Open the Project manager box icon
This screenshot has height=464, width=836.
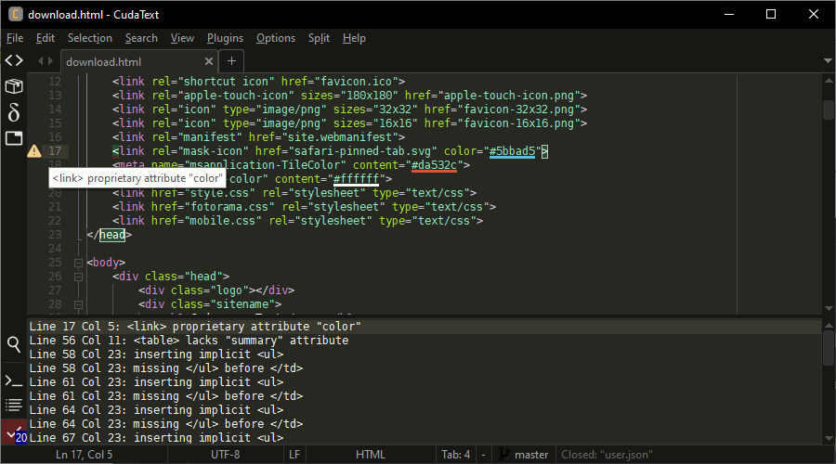[14, 86]
